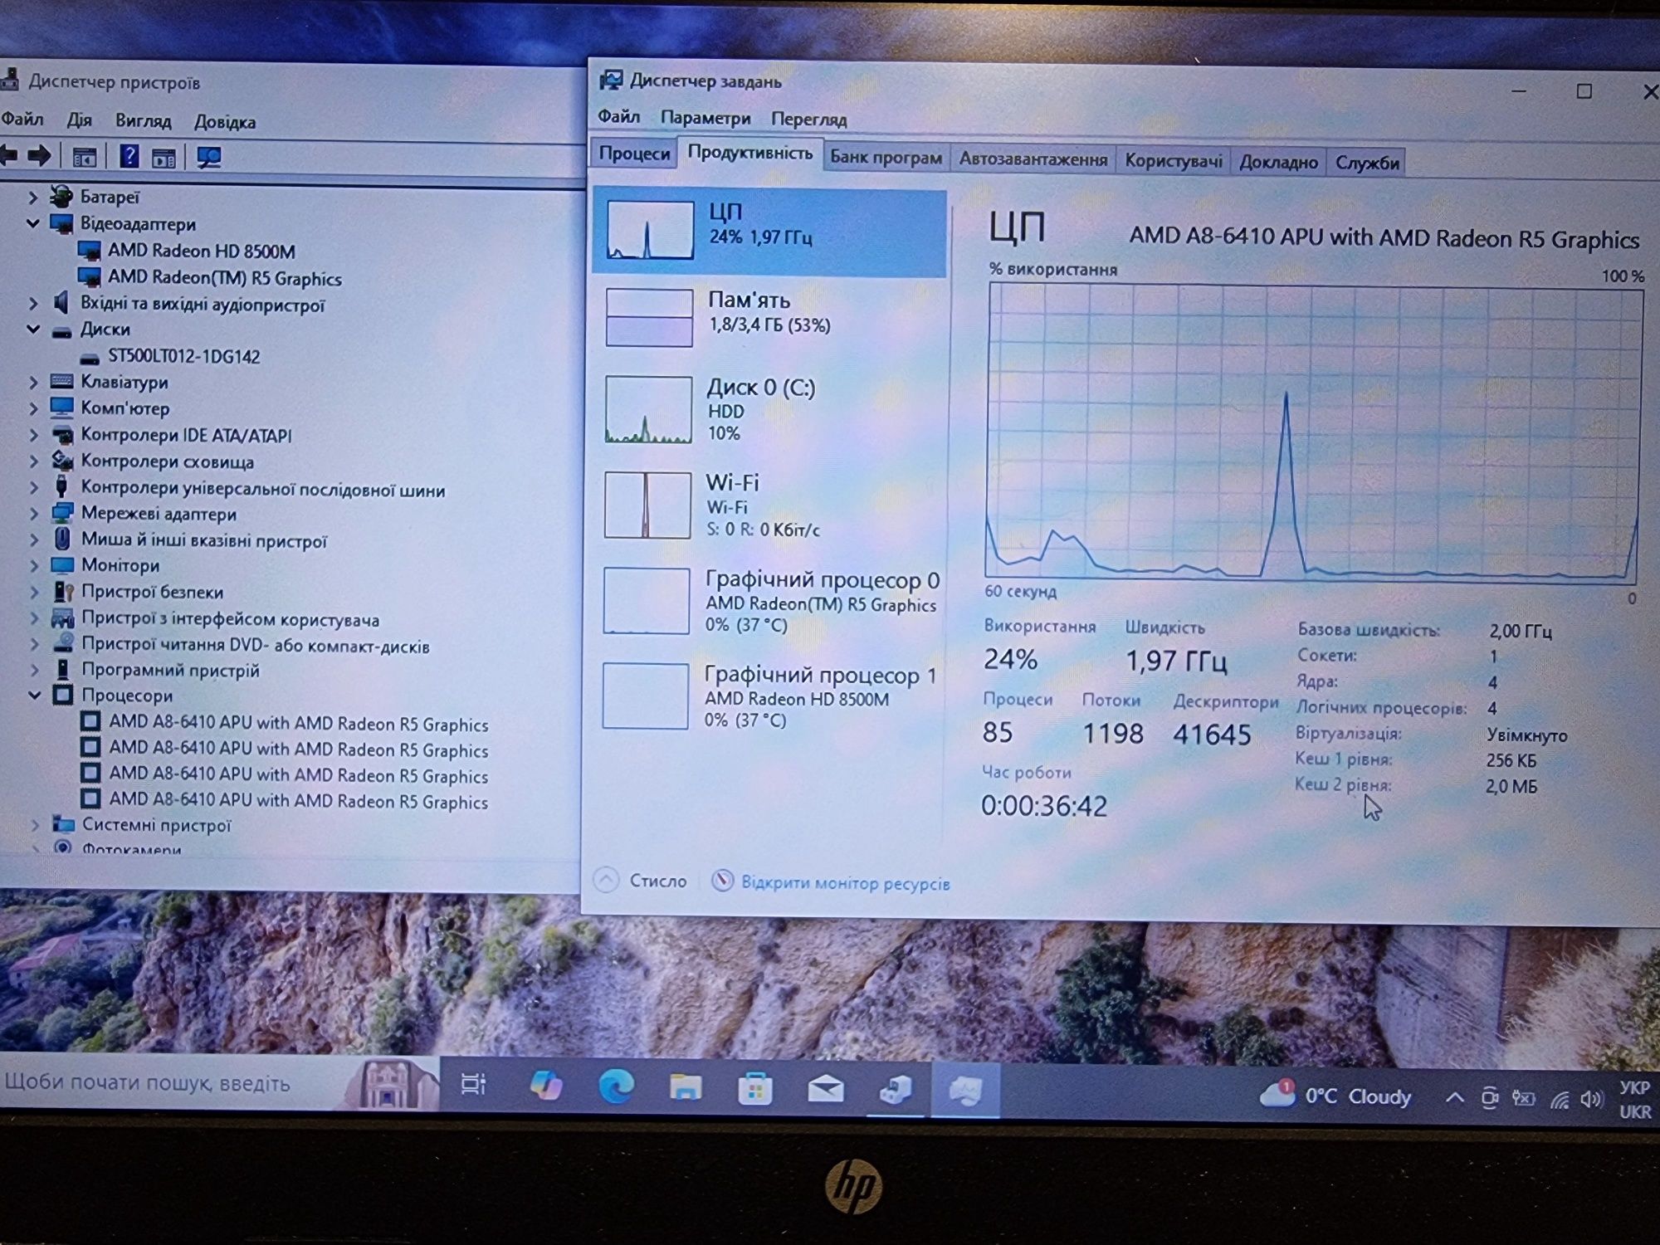The image size is (1660, 1245).
Task: Switch to the Служби tab
Action: pyautogui.click(x=1367, y=163)
